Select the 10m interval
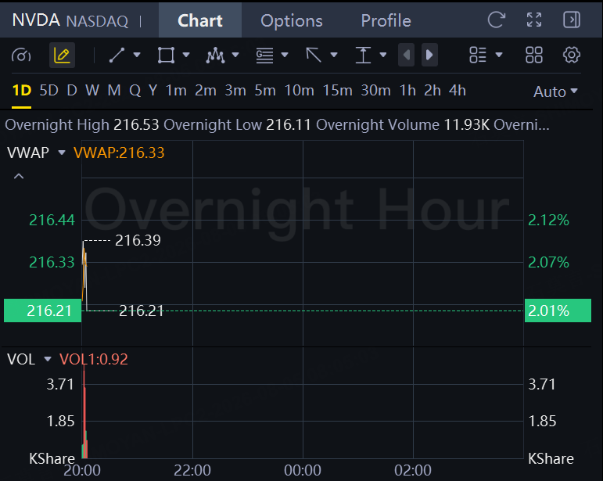 pyautogui.click(x=300, y=91)
